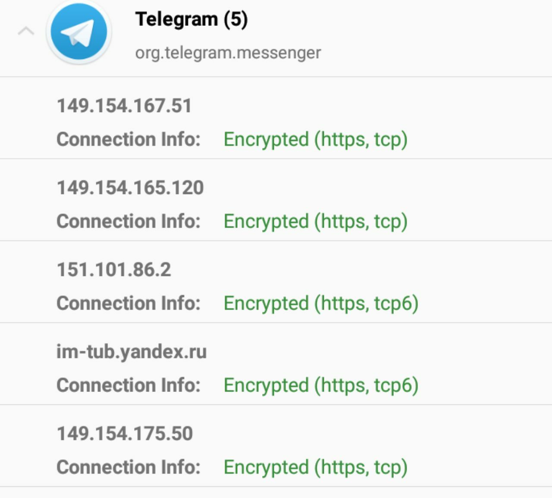Click the Encrypted status for 149.154.175.50
The width and height of the screenshot is (552, 498).
click(315, 467)
